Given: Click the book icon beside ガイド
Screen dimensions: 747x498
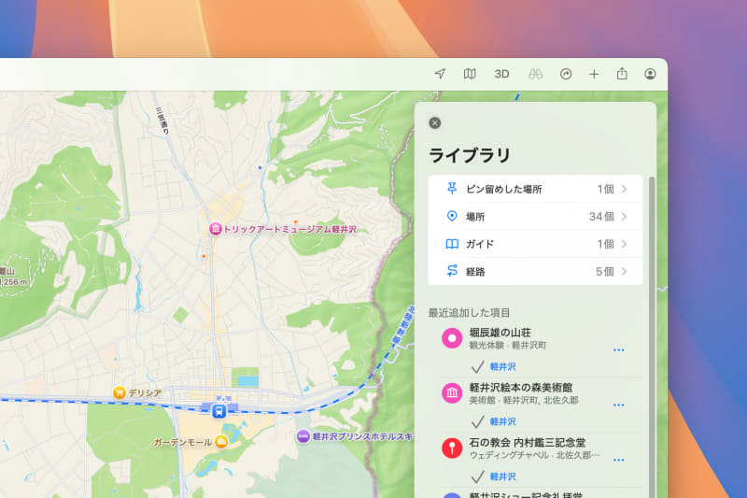Looking at the screenshot, I should pyautogui.click(x=452, y=244).
